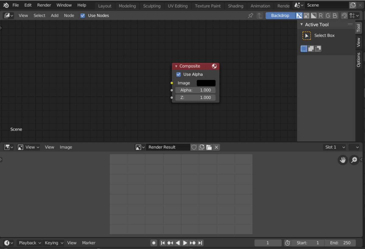Toggle the Backdrop button
365x249 pixels.
click(x=280, y=15)
